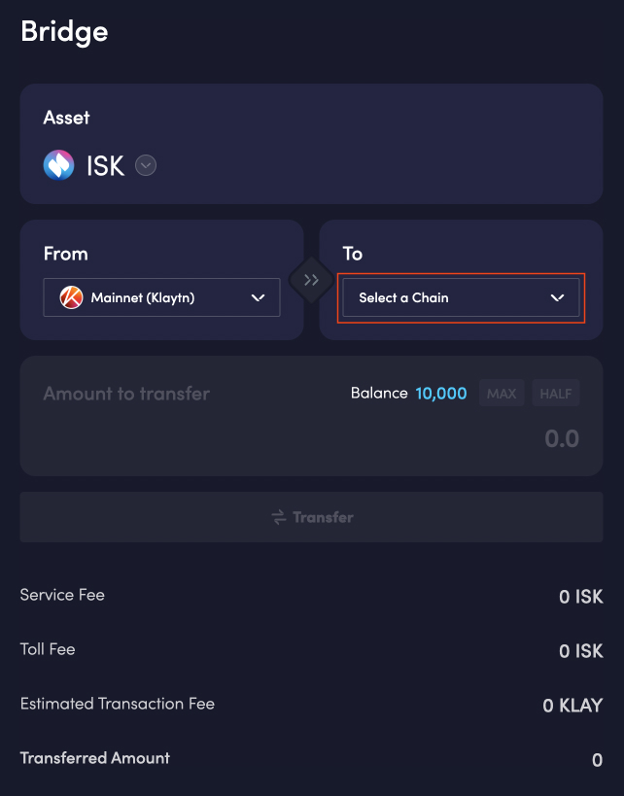Click the ISK token logo icon

tap(59, 165)
